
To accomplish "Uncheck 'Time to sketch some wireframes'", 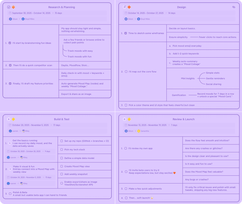I will [126, 33].
